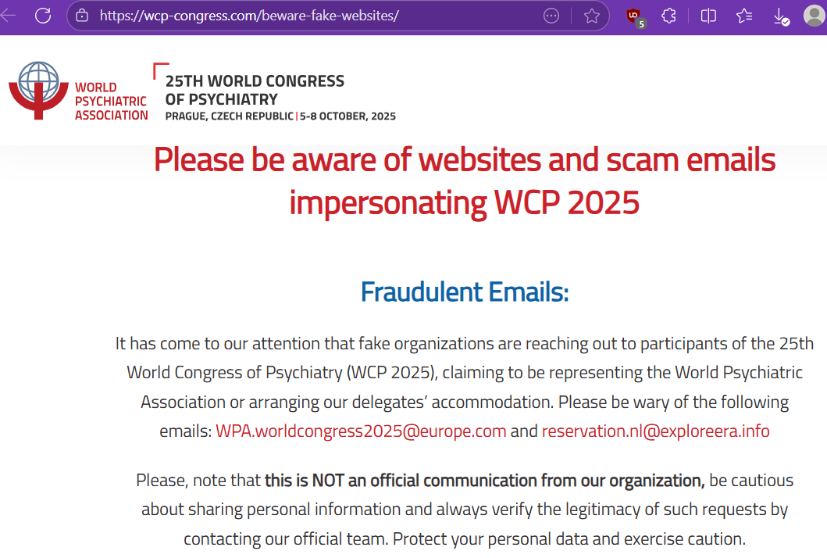
Task: View site information via the lock icon
Action: [x=82, y=16]
